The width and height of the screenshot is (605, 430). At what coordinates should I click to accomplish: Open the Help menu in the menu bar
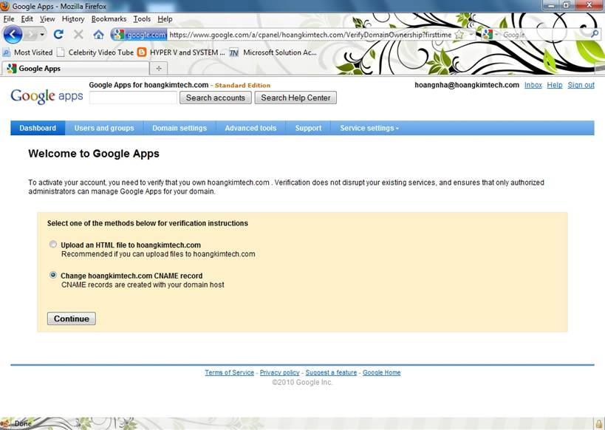tap(165, 19)
